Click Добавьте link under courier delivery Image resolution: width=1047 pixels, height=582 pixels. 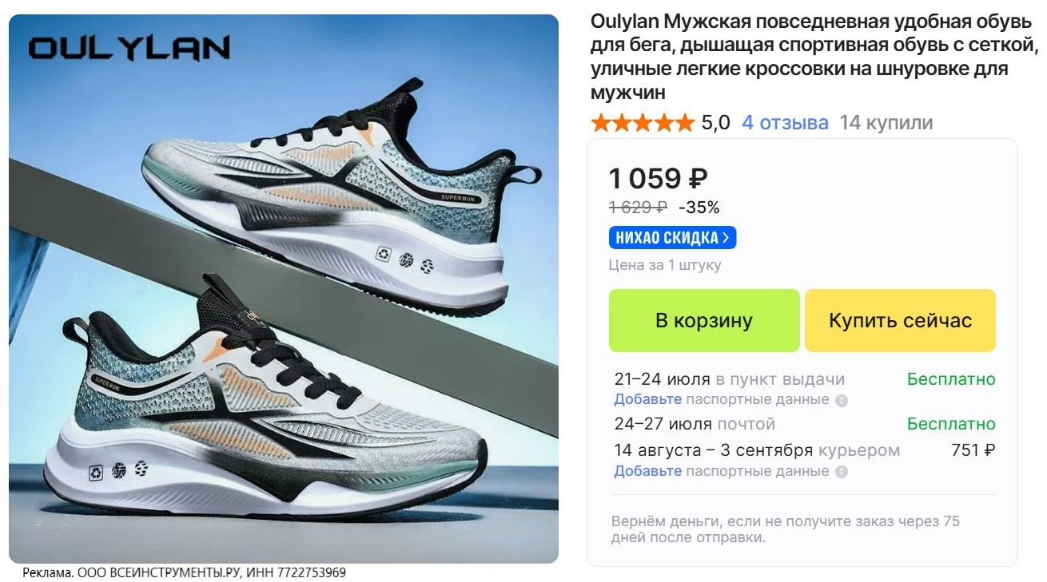click(647, 471)
